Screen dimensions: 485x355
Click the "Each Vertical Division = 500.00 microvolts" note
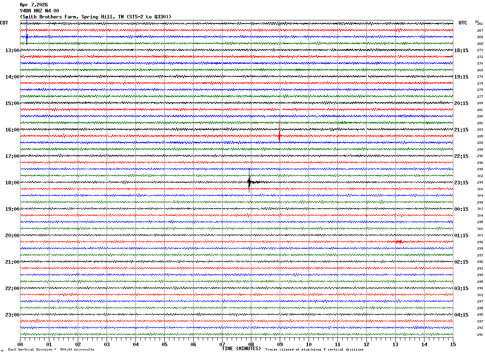(x=51, y=350)
